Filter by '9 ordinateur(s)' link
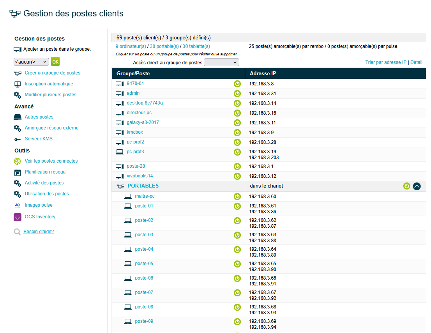 click(131, 46)
